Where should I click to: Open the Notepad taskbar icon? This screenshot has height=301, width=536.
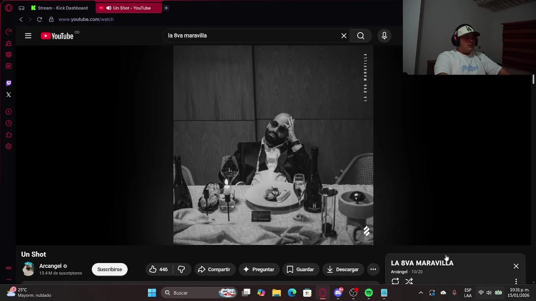tap(384, 293)
